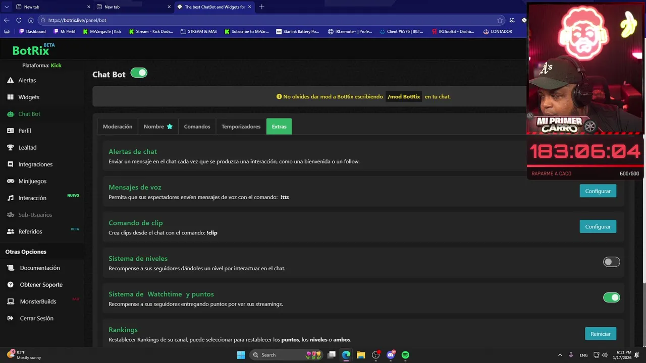646x363 pixels.
Task: Open the STREAM & MAS bookmark folder
Action: pos(198,31)
